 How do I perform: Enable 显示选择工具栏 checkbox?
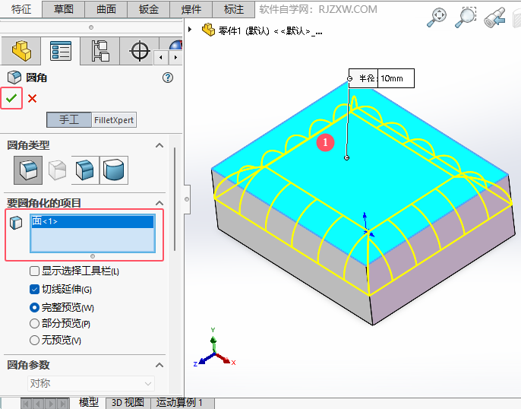[34, 271]
